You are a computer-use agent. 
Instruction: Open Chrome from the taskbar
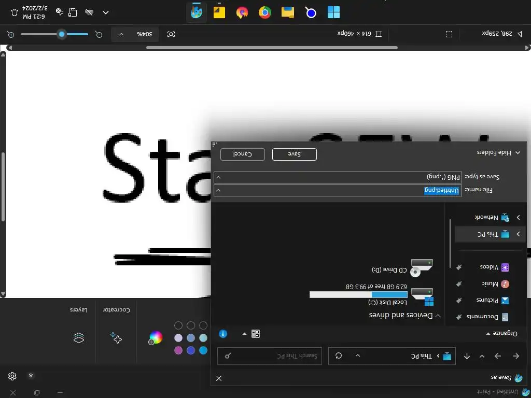[265, 12]
